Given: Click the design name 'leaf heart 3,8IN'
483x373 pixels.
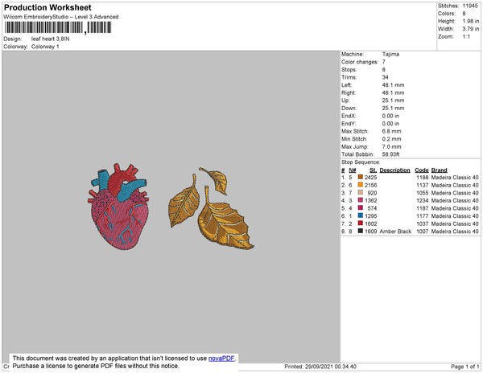Looking at the screenshot, I should (x=50, y=39).
